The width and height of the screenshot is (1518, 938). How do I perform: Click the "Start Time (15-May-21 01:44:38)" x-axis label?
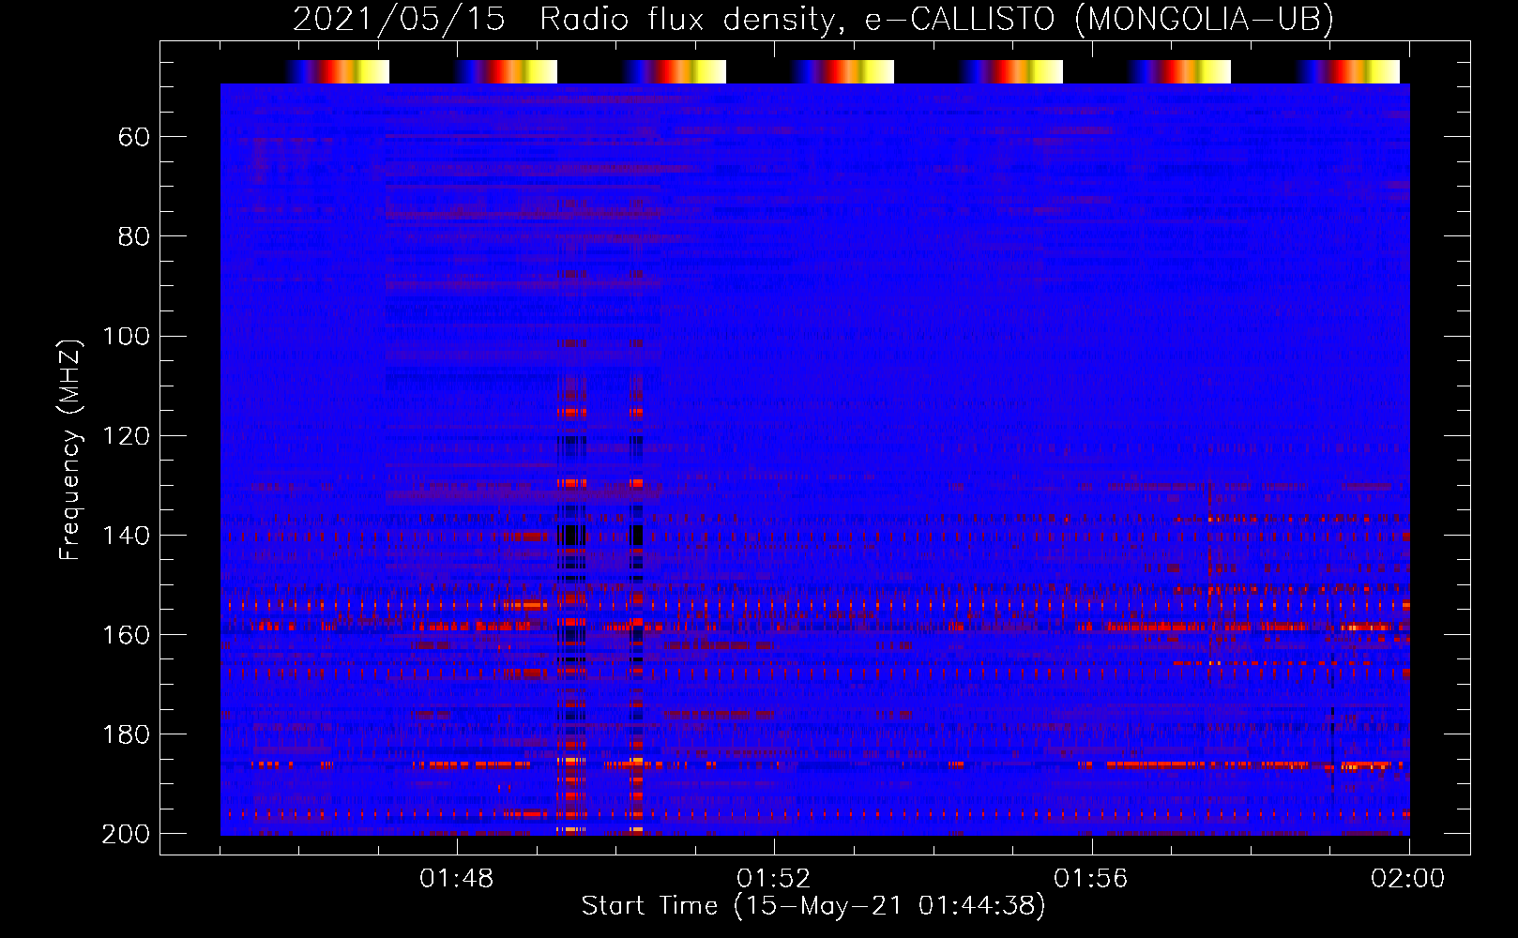(x=813, y=906)
